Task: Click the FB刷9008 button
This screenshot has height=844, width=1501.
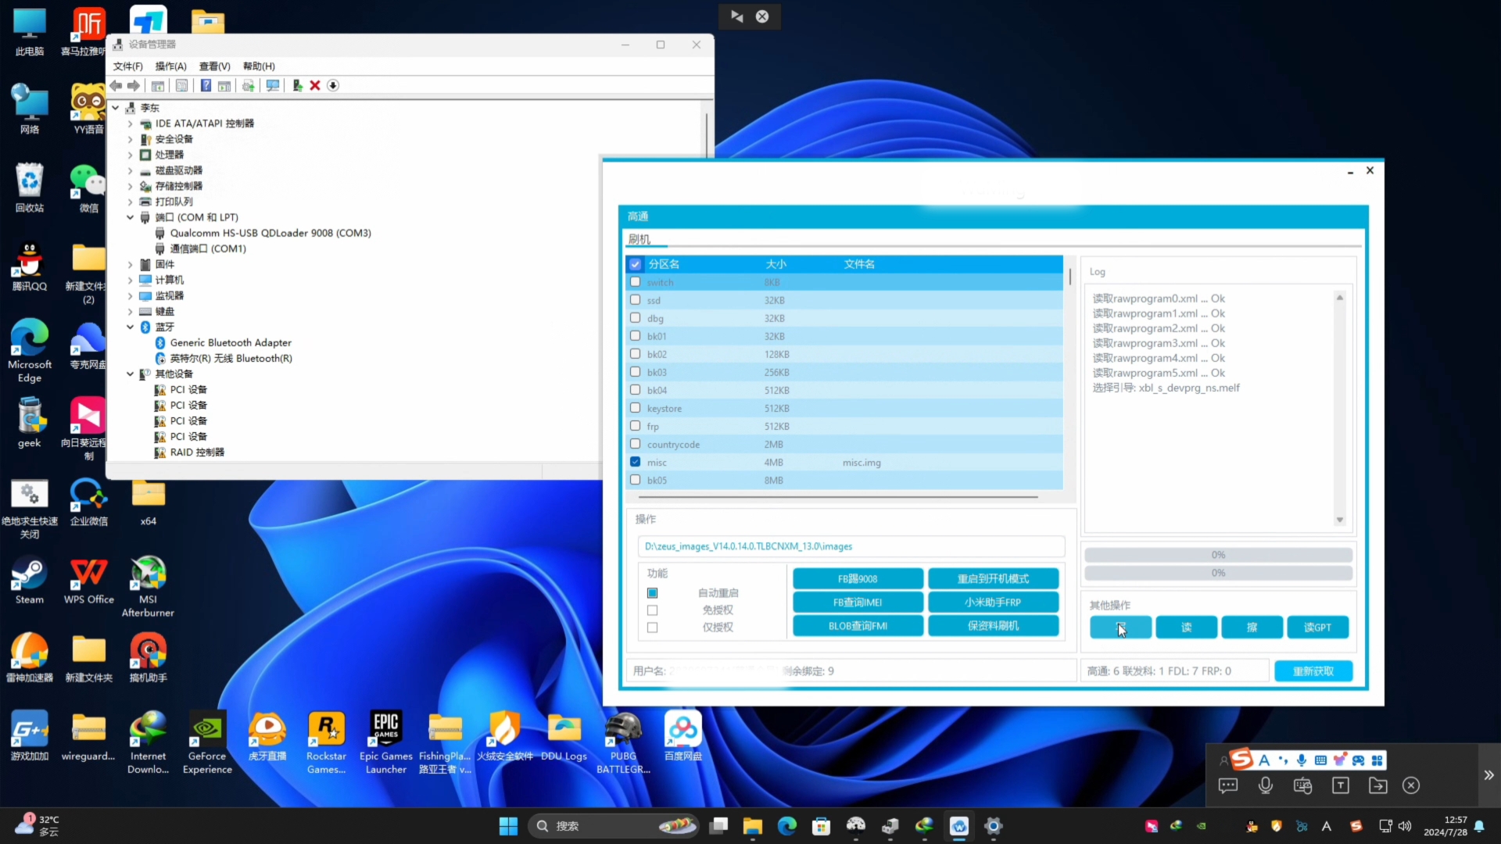Action: click(x=858, y=578)
